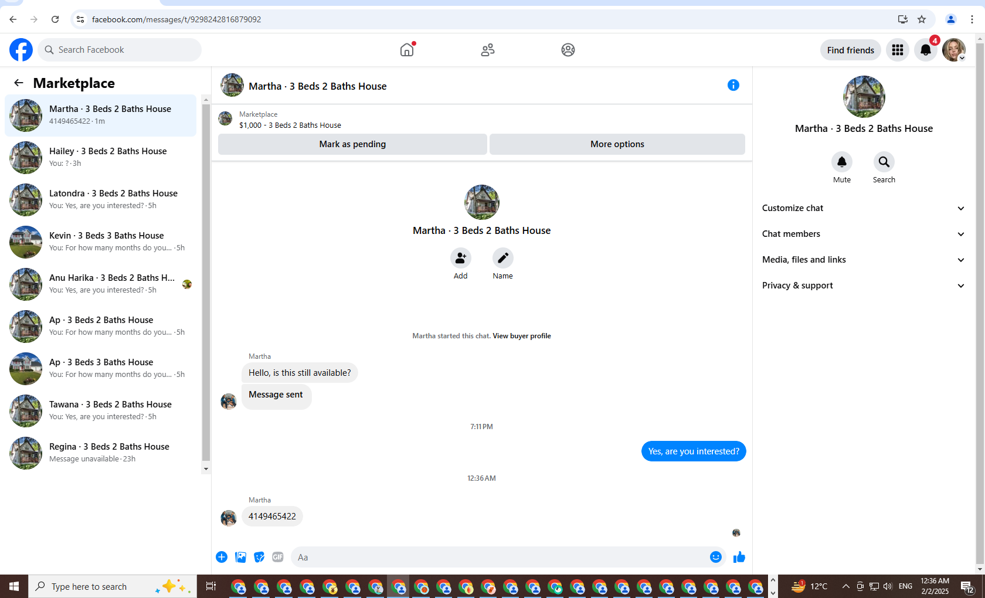
Task: Open more actions plus icon in composer
Action: pos(222,557)
